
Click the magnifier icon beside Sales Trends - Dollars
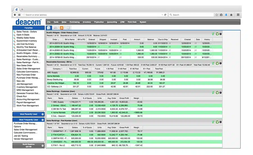[x=14, y=32]
